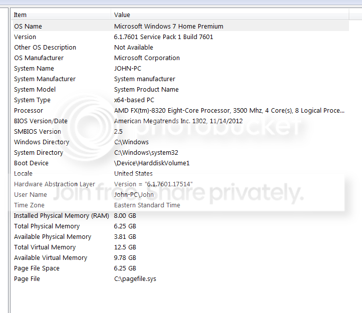The image size is (362, 313).
Task: Click the Windows Directory item
Action: [42, 142]
